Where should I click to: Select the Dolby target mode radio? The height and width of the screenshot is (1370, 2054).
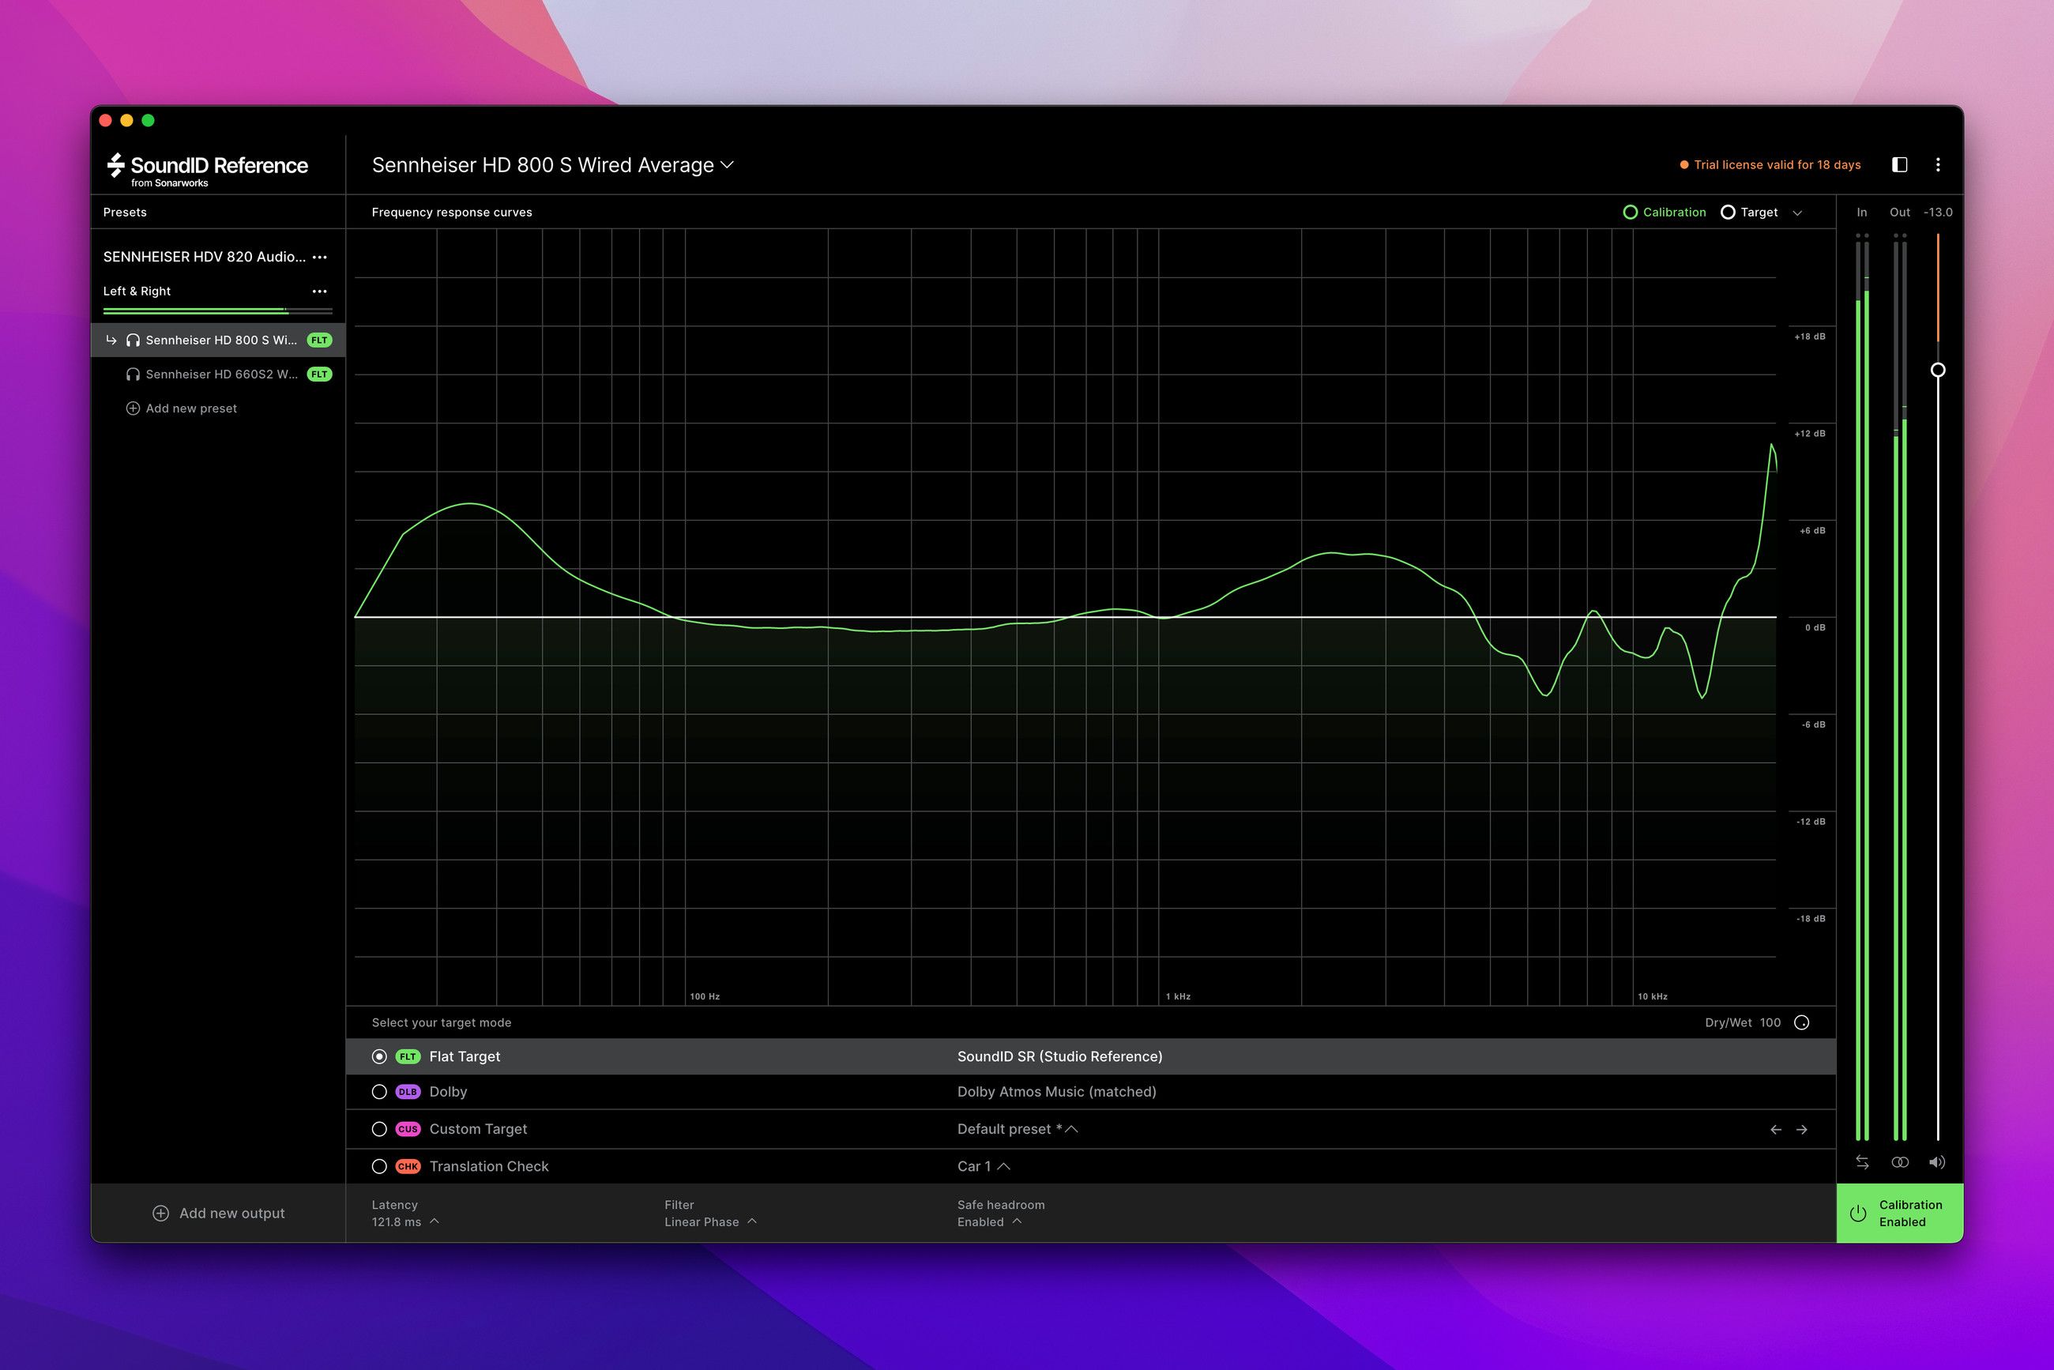(x=379, y=1092)
